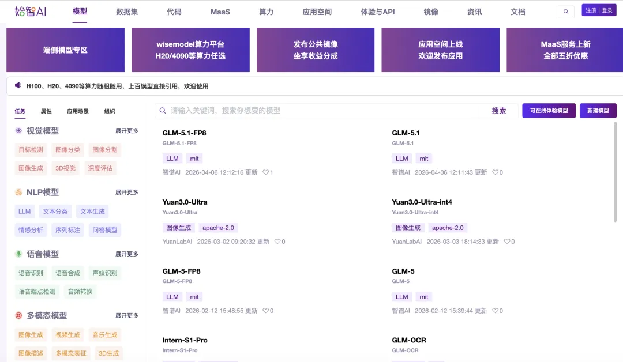Expand more NLP模型 tags

(127, 192)
